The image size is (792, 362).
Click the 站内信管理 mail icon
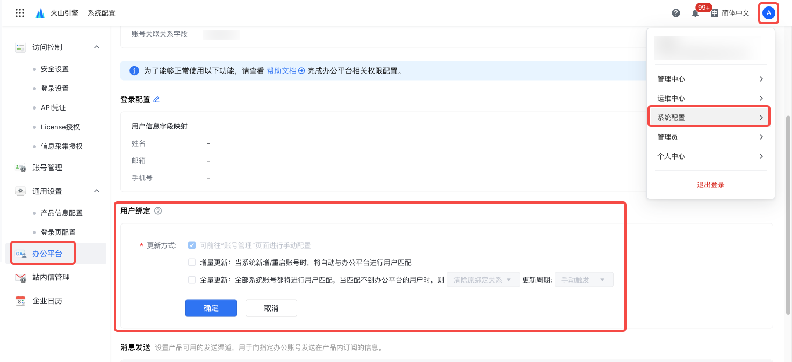click(x=20, y=277)
